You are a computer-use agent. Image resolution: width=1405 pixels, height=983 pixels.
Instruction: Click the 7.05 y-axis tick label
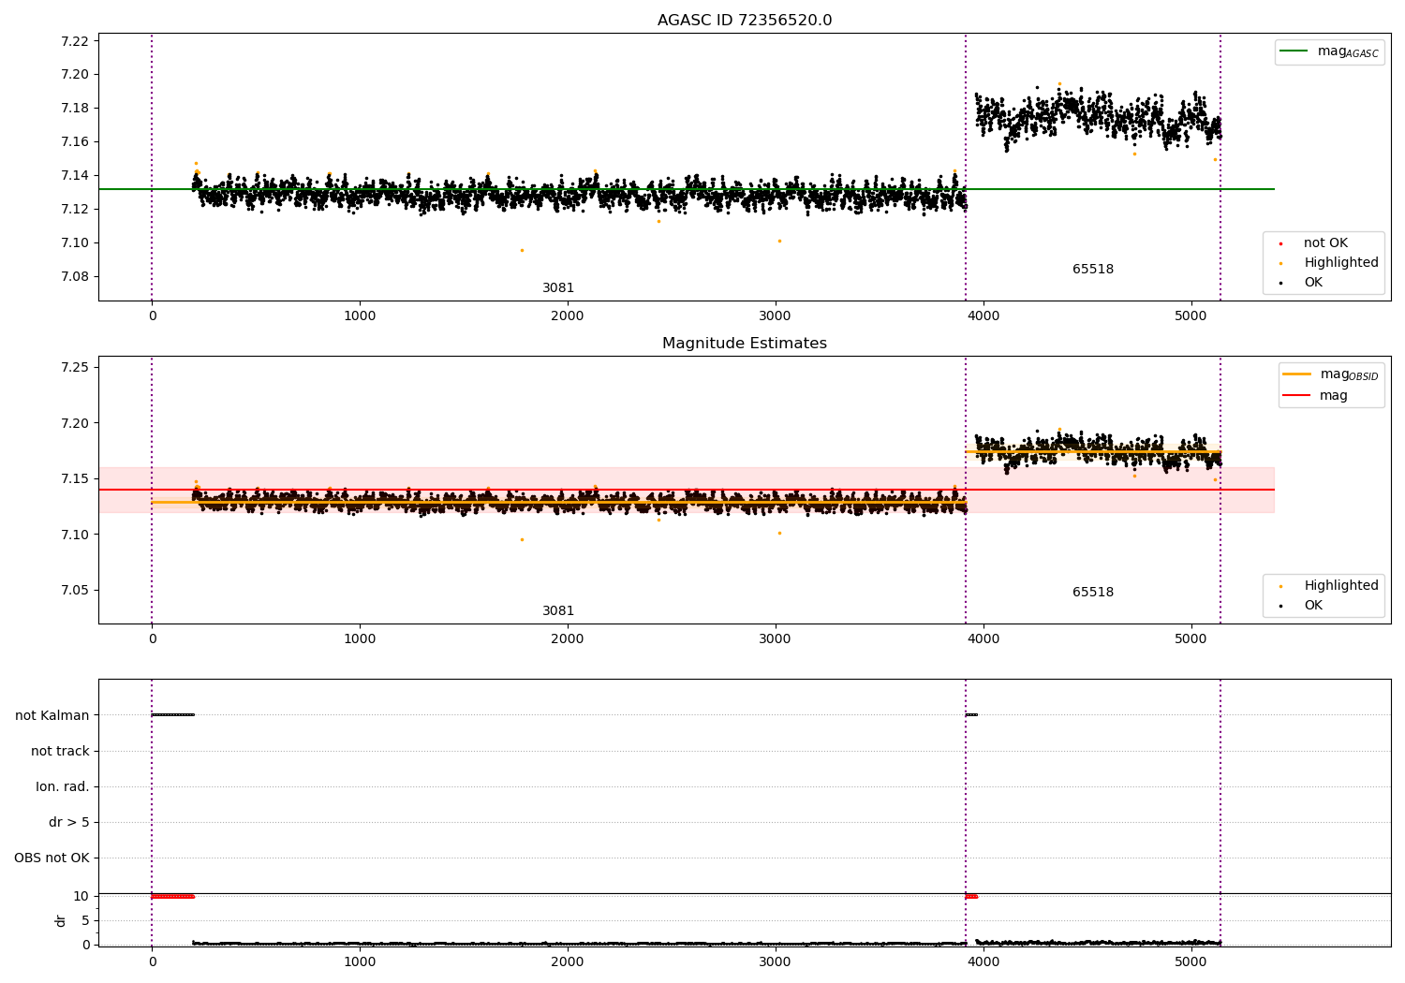[x=74, y=591]
